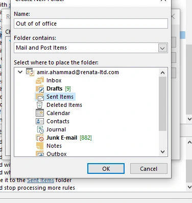Select the Junk E-mail folder
The width and height of the screenshot is (192, 203).
pos(62,138)
